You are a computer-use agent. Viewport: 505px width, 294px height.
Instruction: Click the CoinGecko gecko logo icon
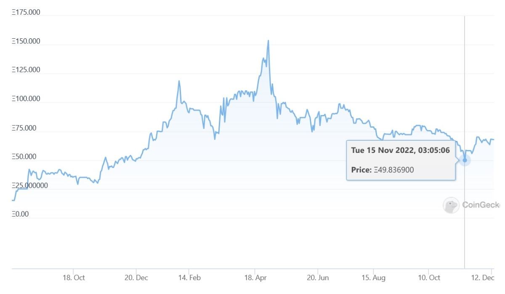click(451, 205)
